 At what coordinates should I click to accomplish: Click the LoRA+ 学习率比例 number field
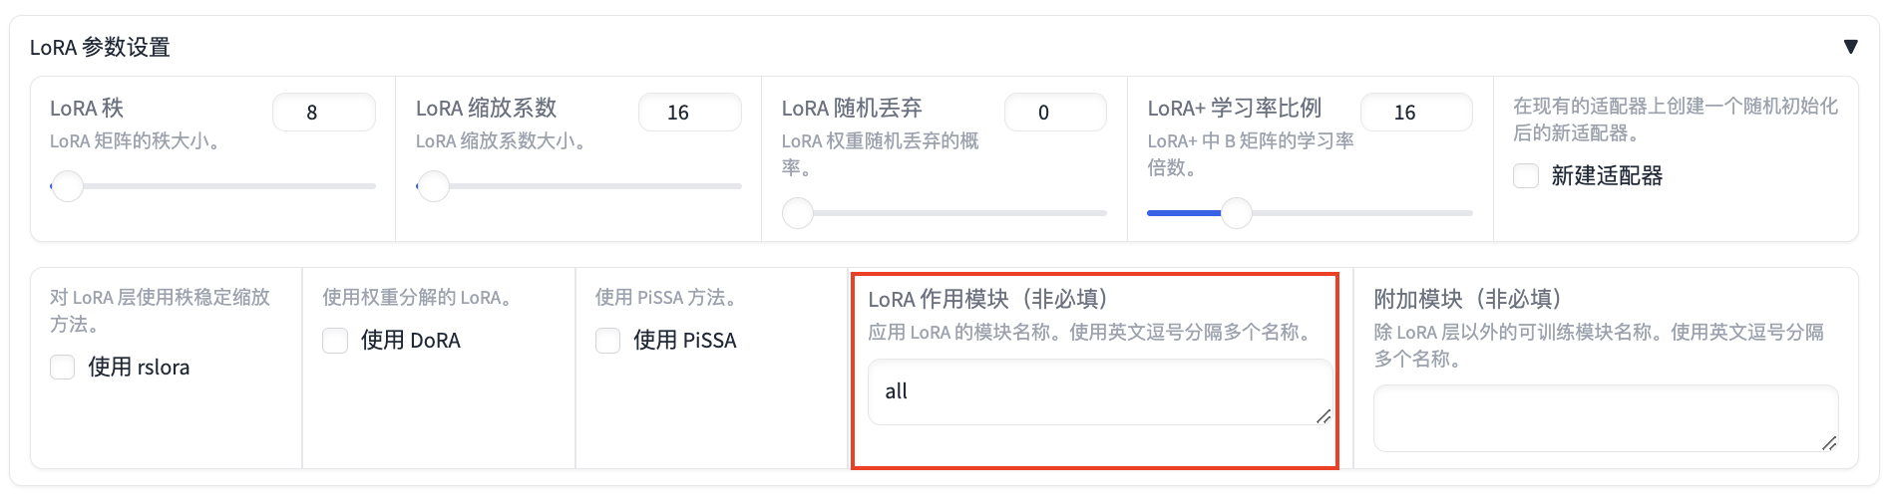1415,113
